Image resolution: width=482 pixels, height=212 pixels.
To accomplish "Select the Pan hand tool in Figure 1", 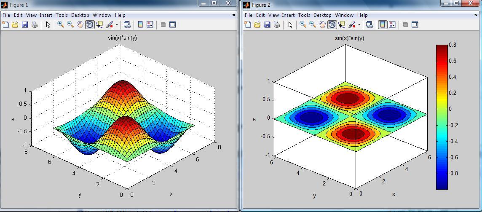I will coord(80,25).
